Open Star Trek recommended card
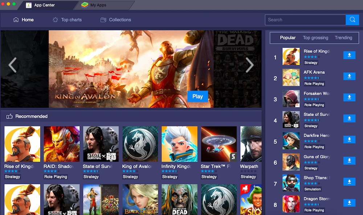363x215 pixels. pyautogui.click(x=219, y=144)
